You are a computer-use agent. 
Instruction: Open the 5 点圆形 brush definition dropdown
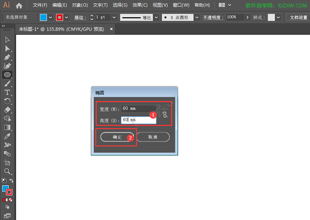coord(197,17)
